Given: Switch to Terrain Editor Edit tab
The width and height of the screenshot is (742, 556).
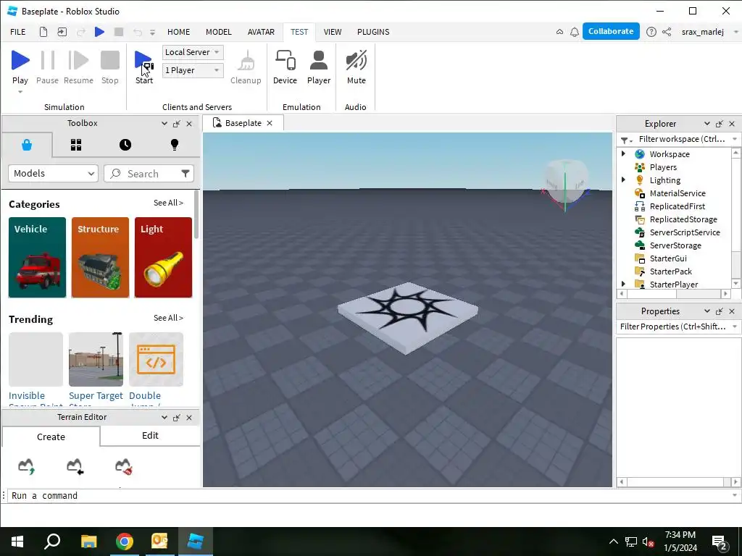Looking at the screenshot, I should point(150,435).
